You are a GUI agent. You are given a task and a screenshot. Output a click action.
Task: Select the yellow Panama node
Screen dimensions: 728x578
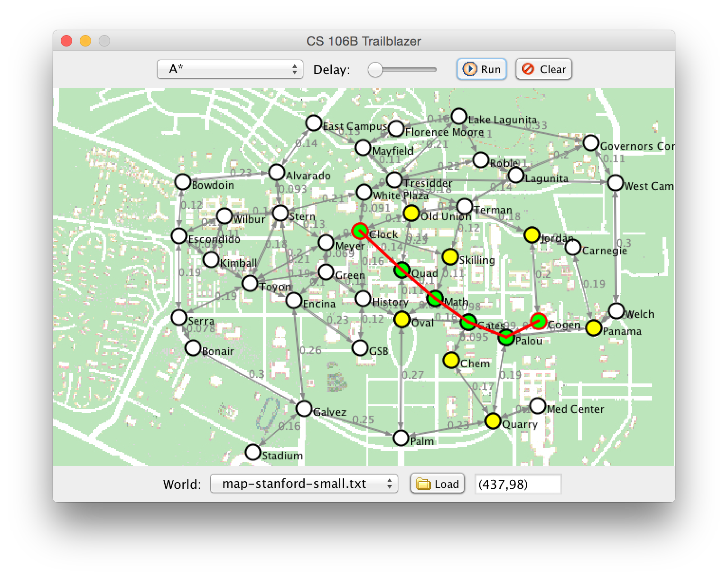(x=593, y=327)
